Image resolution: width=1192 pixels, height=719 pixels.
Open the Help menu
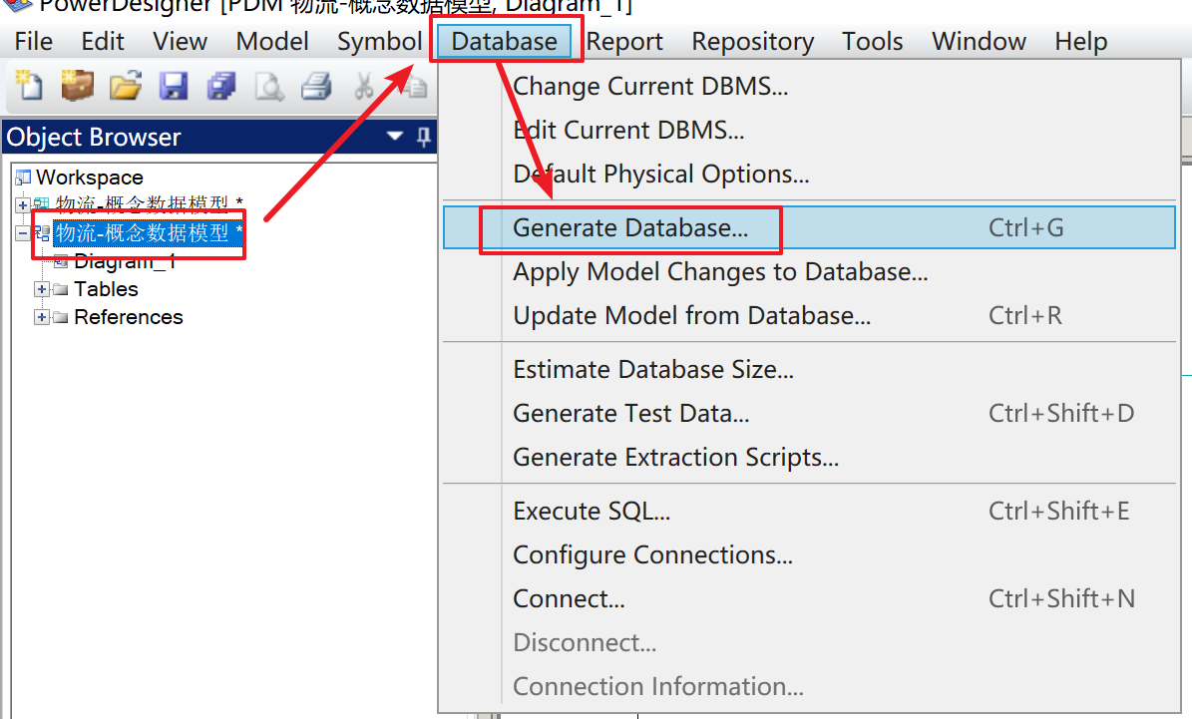pos(1080,41)
